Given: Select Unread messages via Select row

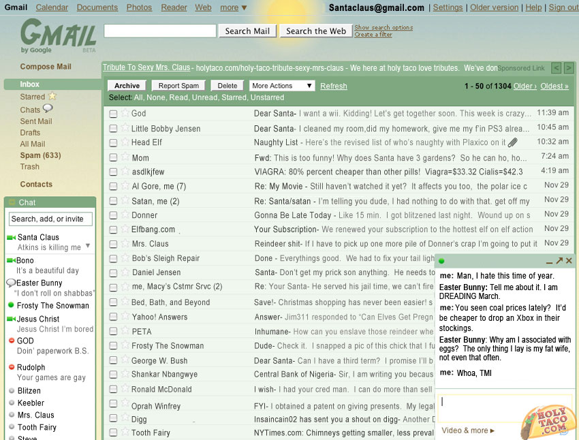Looking at the screenshot, I should [x=204, y=97].
